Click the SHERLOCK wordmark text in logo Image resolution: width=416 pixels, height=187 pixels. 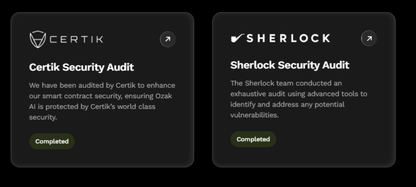click(288, 38)
